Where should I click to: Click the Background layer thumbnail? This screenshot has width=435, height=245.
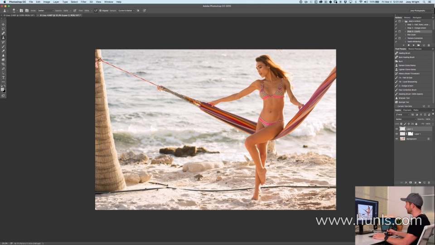click(402, 139)
